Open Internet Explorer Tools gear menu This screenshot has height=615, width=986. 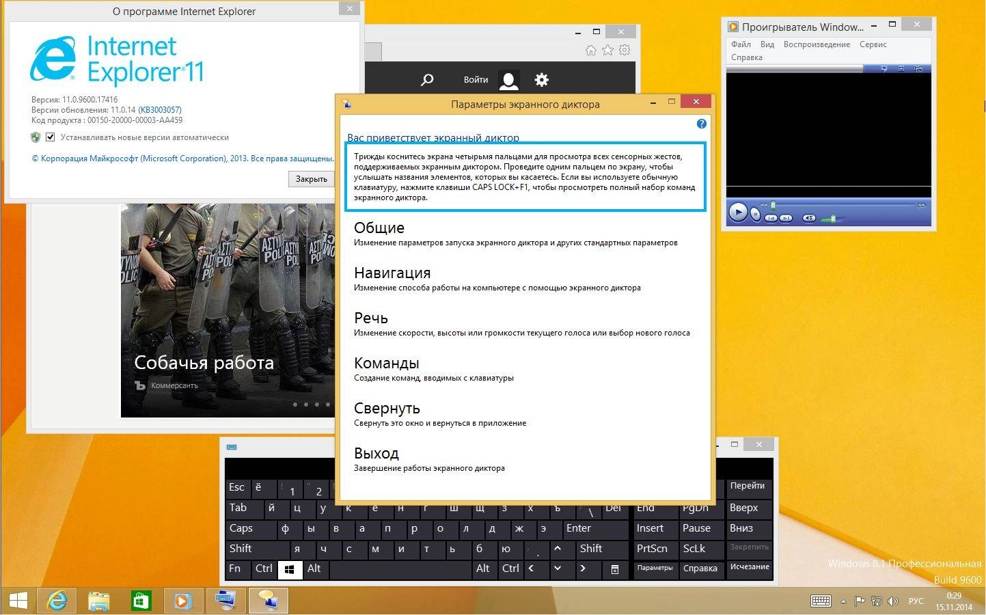point(625,50)
